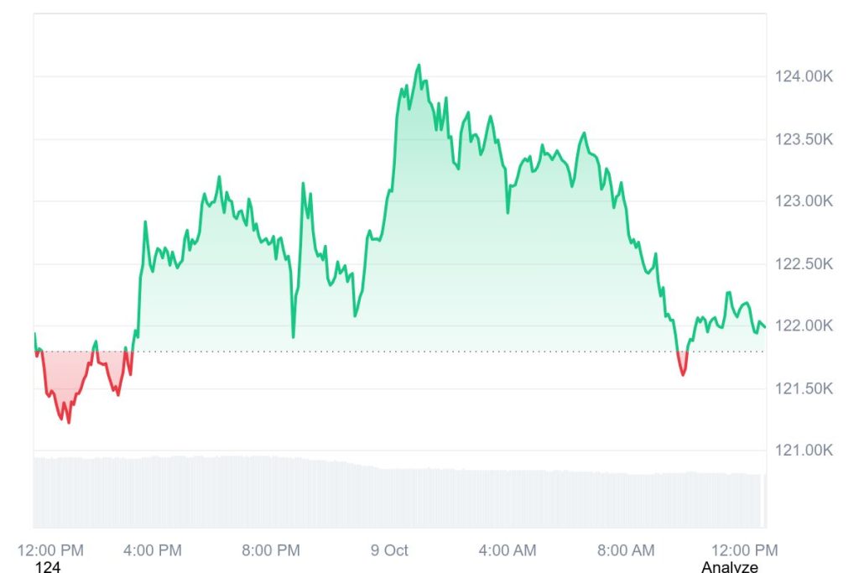Select the 9 Oct date label

point(389,550)
